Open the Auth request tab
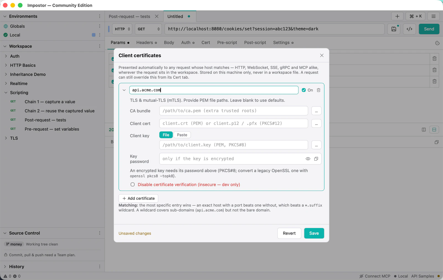Viewport: 443px width, 280px height. (188, 43)
